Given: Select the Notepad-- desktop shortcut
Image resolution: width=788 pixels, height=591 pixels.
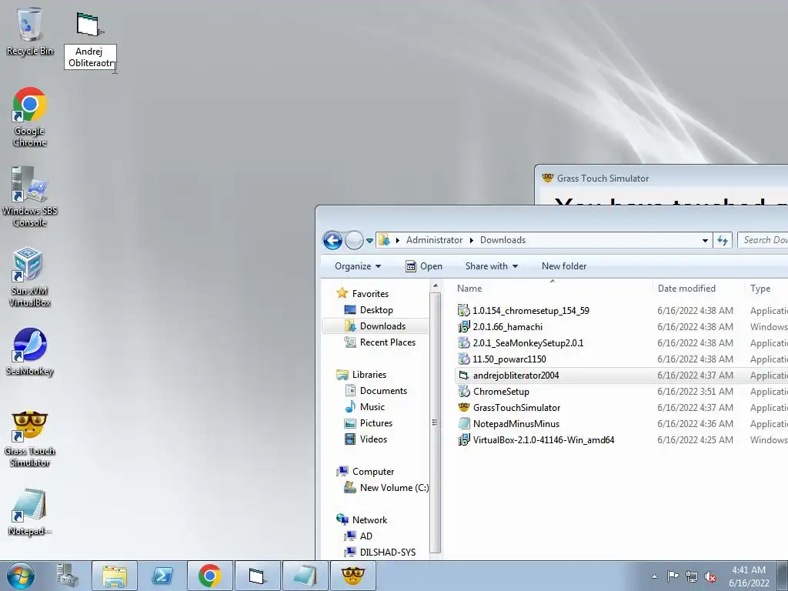Looking at the screenshot, I should [29, 513].
